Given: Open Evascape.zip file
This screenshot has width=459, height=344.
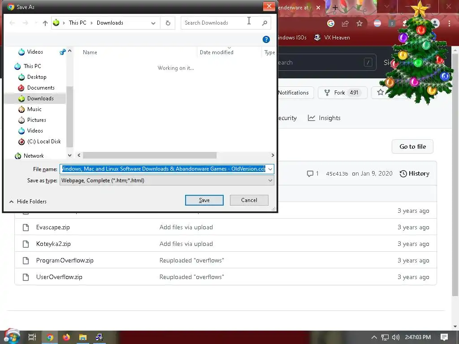Looking at the screenshot, I should [x=53, y=227].
